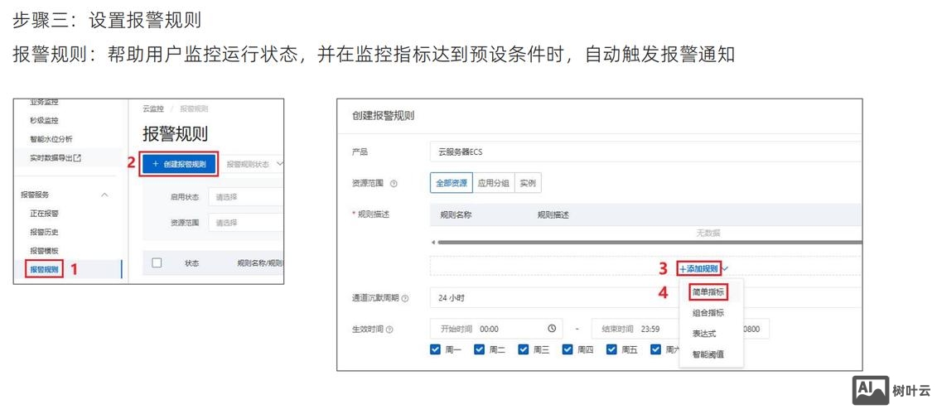The image size is (937, 414).
Task: Switch resource scope to 全部资源
Action: click(452, 184)
